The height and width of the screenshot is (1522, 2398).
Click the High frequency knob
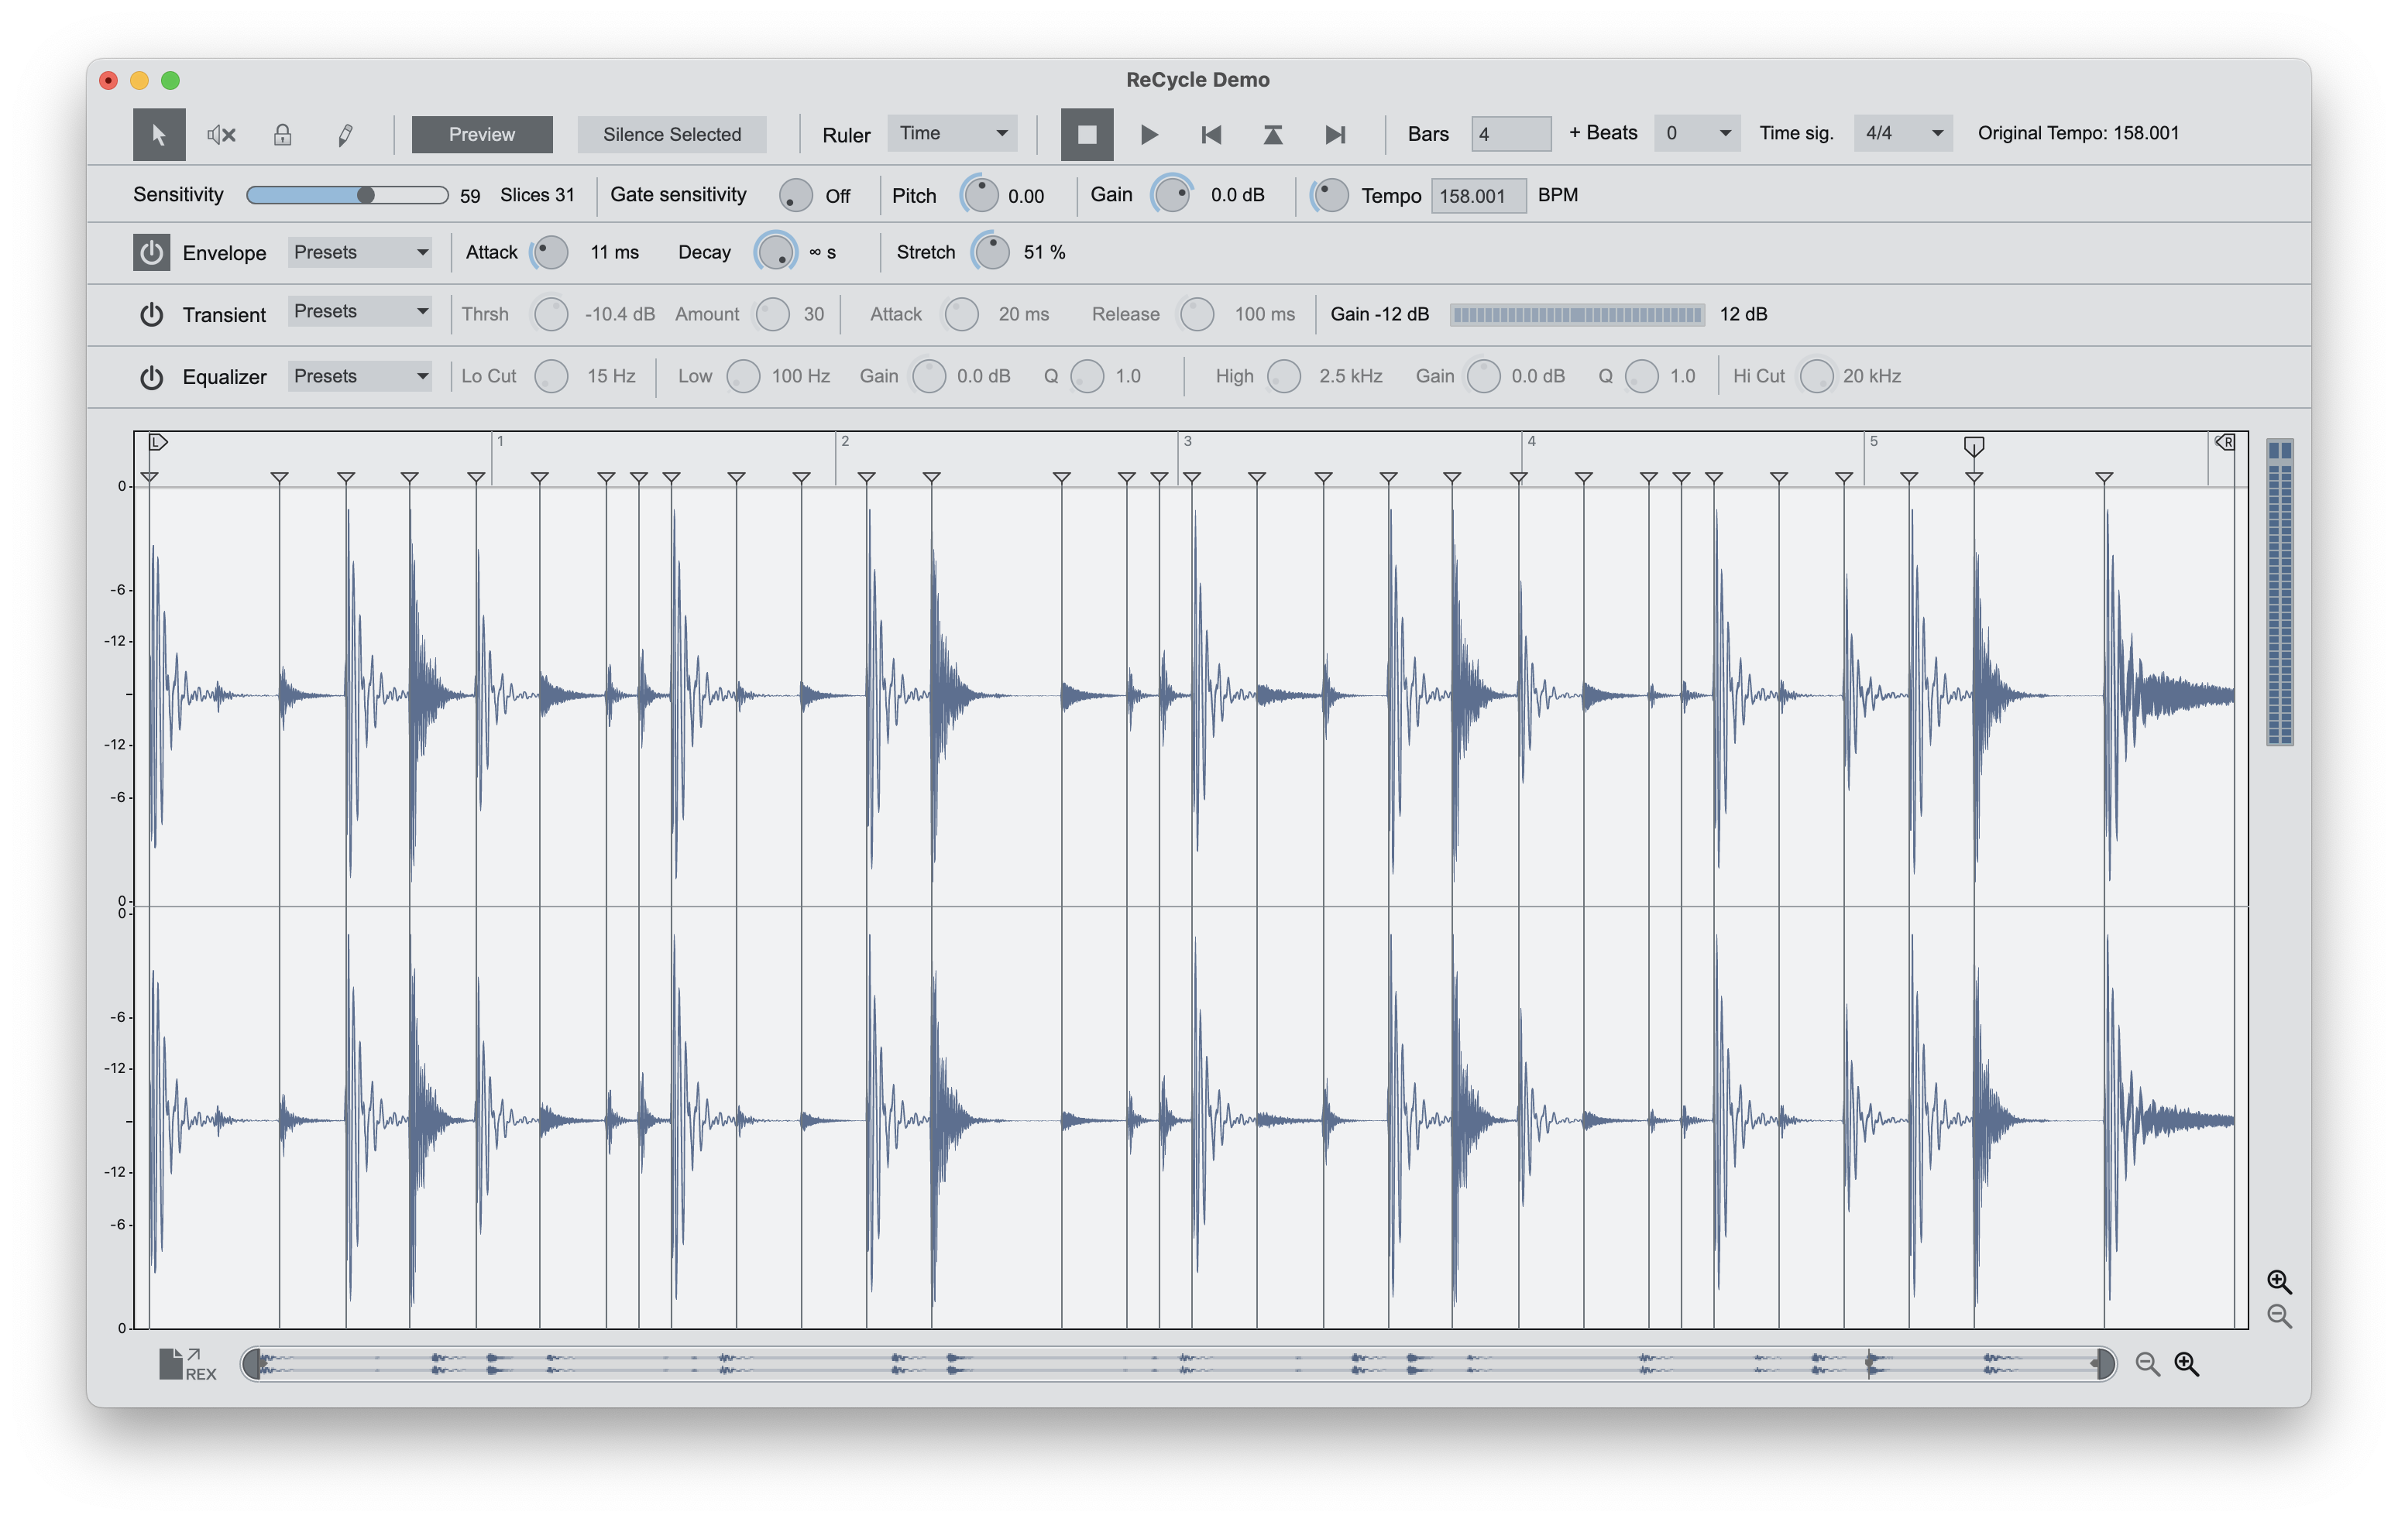coord(1285,376)
